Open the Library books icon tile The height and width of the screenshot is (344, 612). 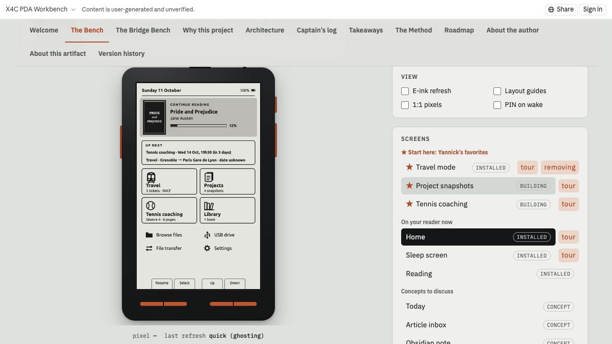click(209, 206)
